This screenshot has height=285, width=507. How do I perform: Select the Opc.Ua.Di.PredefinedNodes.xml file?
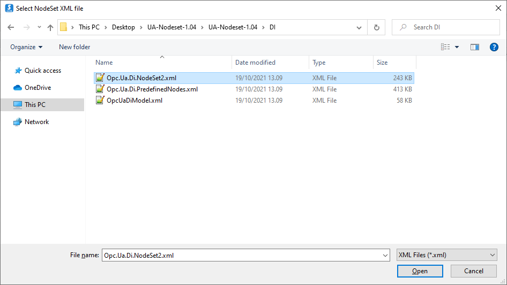pos(152,89)
